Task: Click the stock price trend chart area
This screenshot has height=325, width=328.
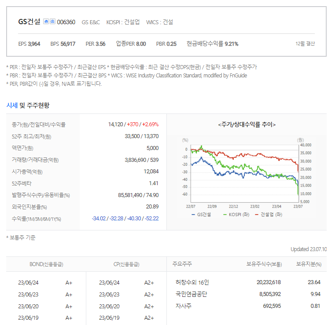Action: 244,173
